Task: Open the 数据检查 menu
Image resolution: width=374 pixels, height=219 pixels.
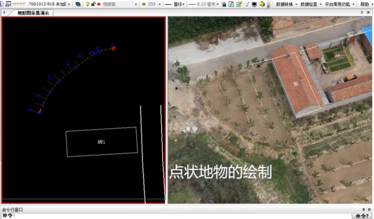Action: click(x=310, y=4)
